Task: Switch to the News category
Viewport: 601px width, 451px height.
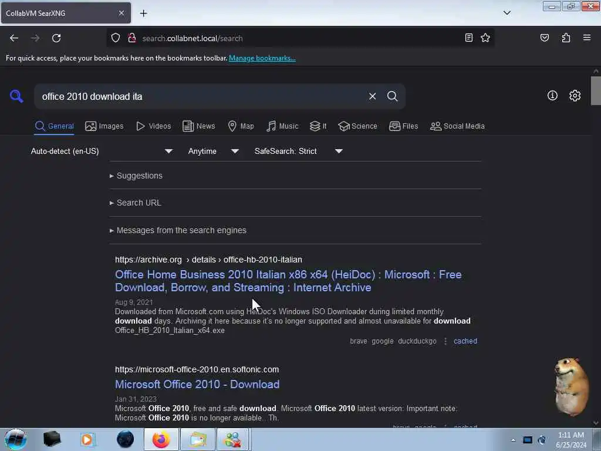Action: click(198, 126)
